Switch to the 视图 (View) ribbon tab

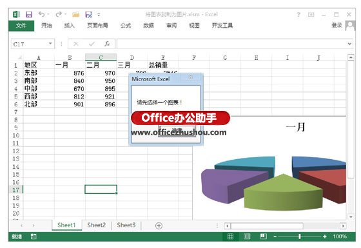pos(194,25)
